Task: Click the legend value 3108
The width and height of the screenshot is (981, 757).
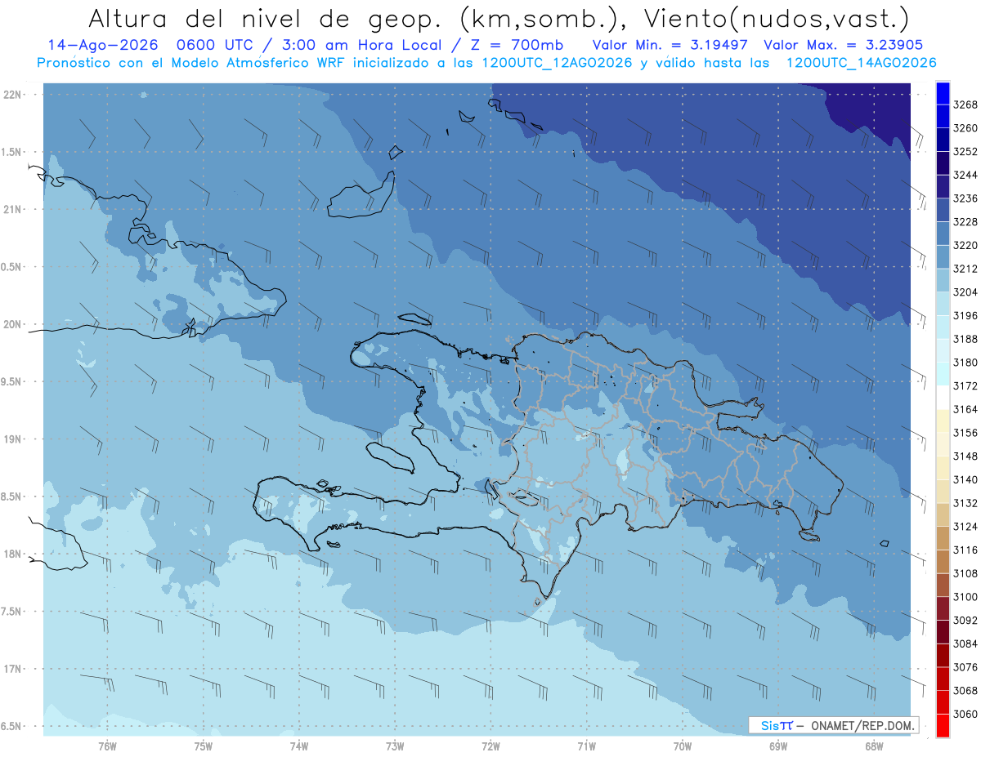Action: click(965, 573)
